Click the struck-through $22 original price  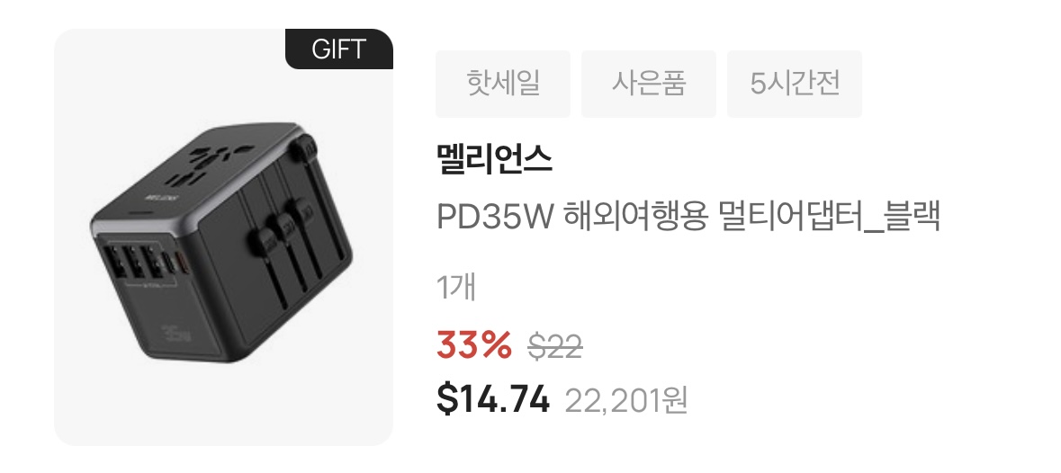coord(555,347)
